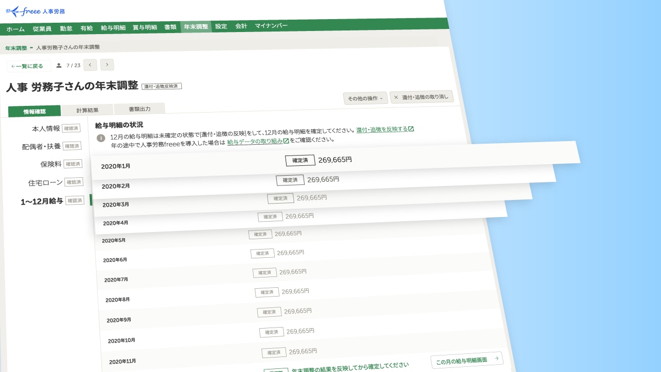The image size is (661, 372).
Task: Switch to the 書類出力 tab
Action: [139, 109]
